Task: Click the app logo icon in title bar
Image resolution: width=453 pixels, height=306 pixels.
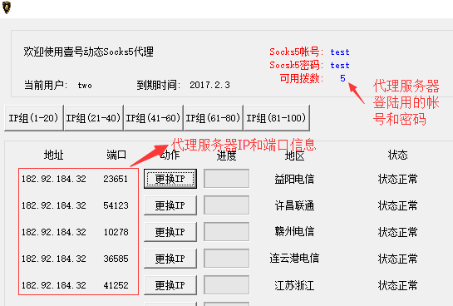Action: point(7,7)
